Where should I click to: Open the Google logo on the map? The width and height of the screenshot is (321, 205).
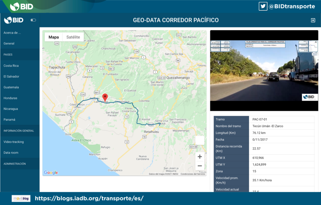[x=51, y=172]
